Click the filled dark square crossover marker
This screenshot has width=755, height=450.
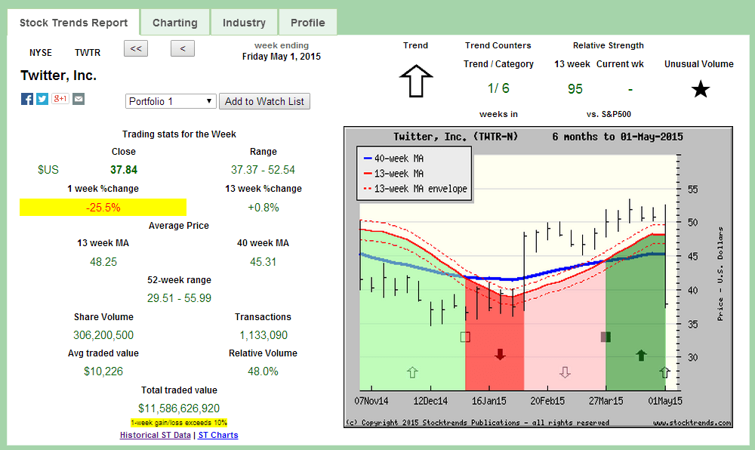(606, 337)
